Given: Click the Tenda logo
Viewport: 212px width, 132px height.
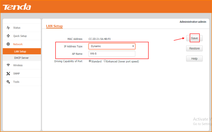Looking at the screenshot, I should pos(17,6).
